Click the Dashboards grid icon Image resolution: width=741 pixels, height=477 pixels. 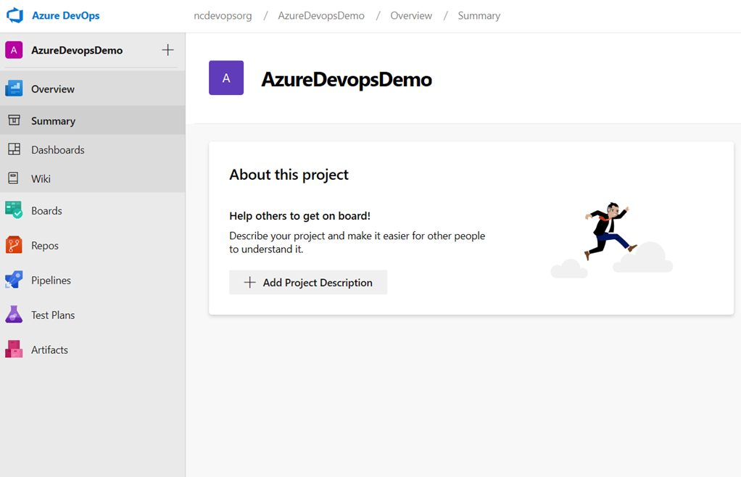coord(15,149)
